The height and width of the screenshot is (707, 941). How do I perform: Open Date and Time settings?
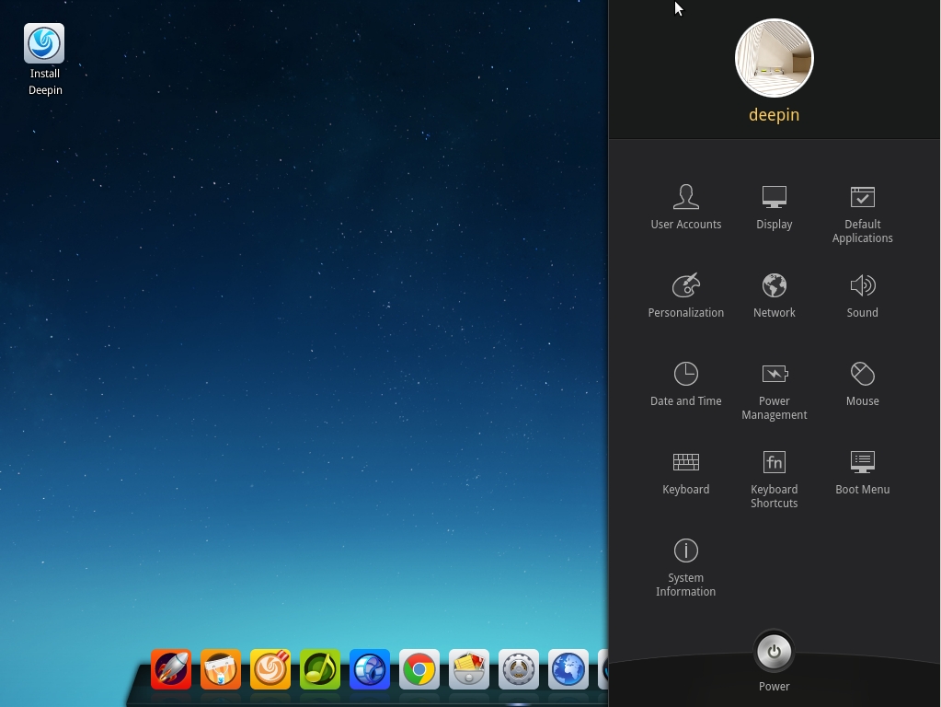click(686, 383)
